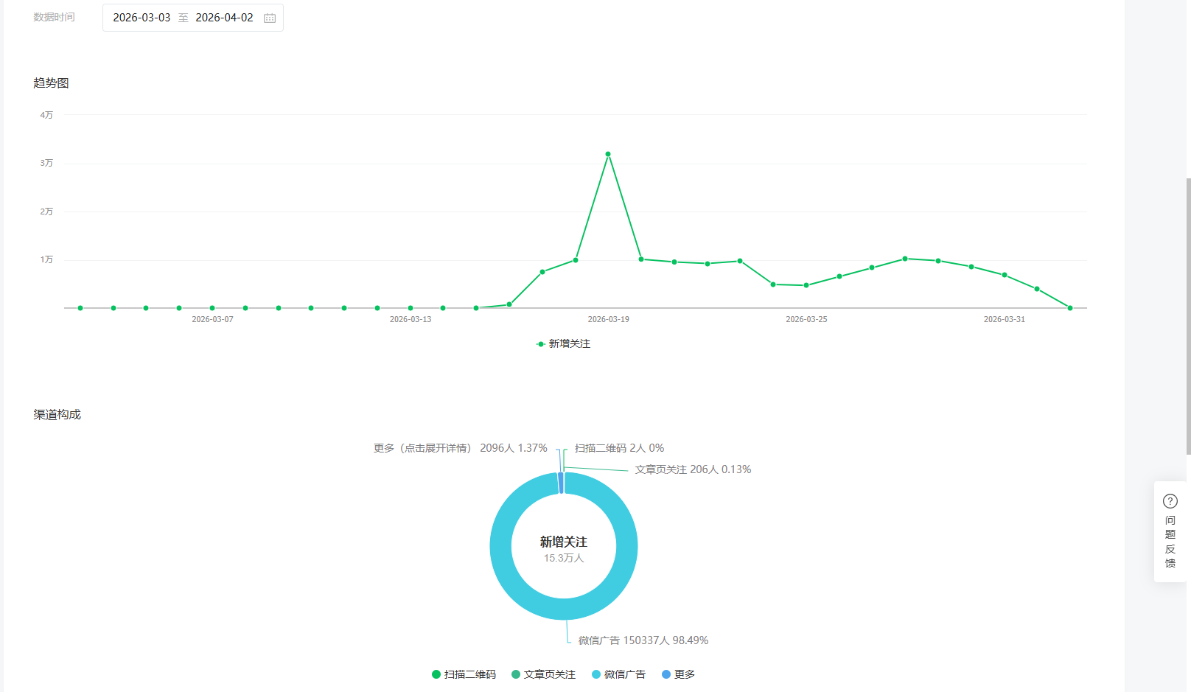Click the 文章页关注 206人 0.13% label

pyautogui.click(x=694, y=469)
